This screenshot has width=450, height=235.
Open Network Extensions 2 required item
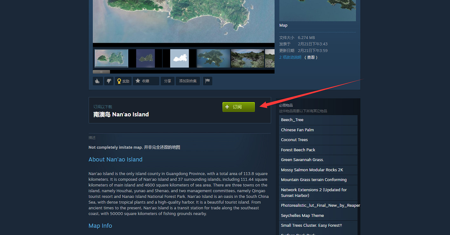pyautogui.click(x=314, y=193)
